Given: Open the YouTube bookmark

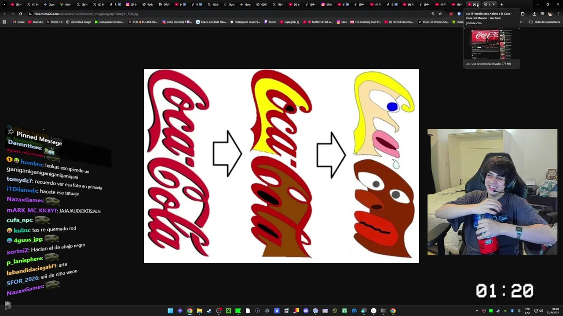Looking at the screenshot, I should pos(35,22).
